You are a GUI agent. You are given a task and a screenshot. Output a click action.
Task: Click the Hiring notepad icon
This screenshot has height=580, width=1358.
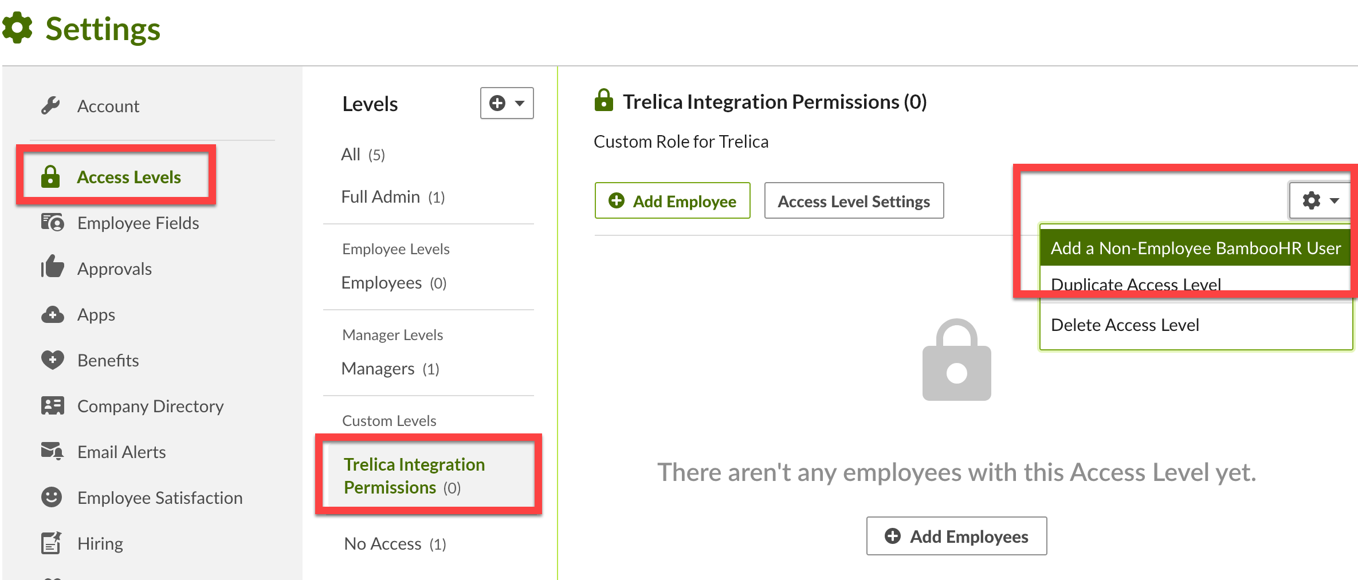coord(51,543)
